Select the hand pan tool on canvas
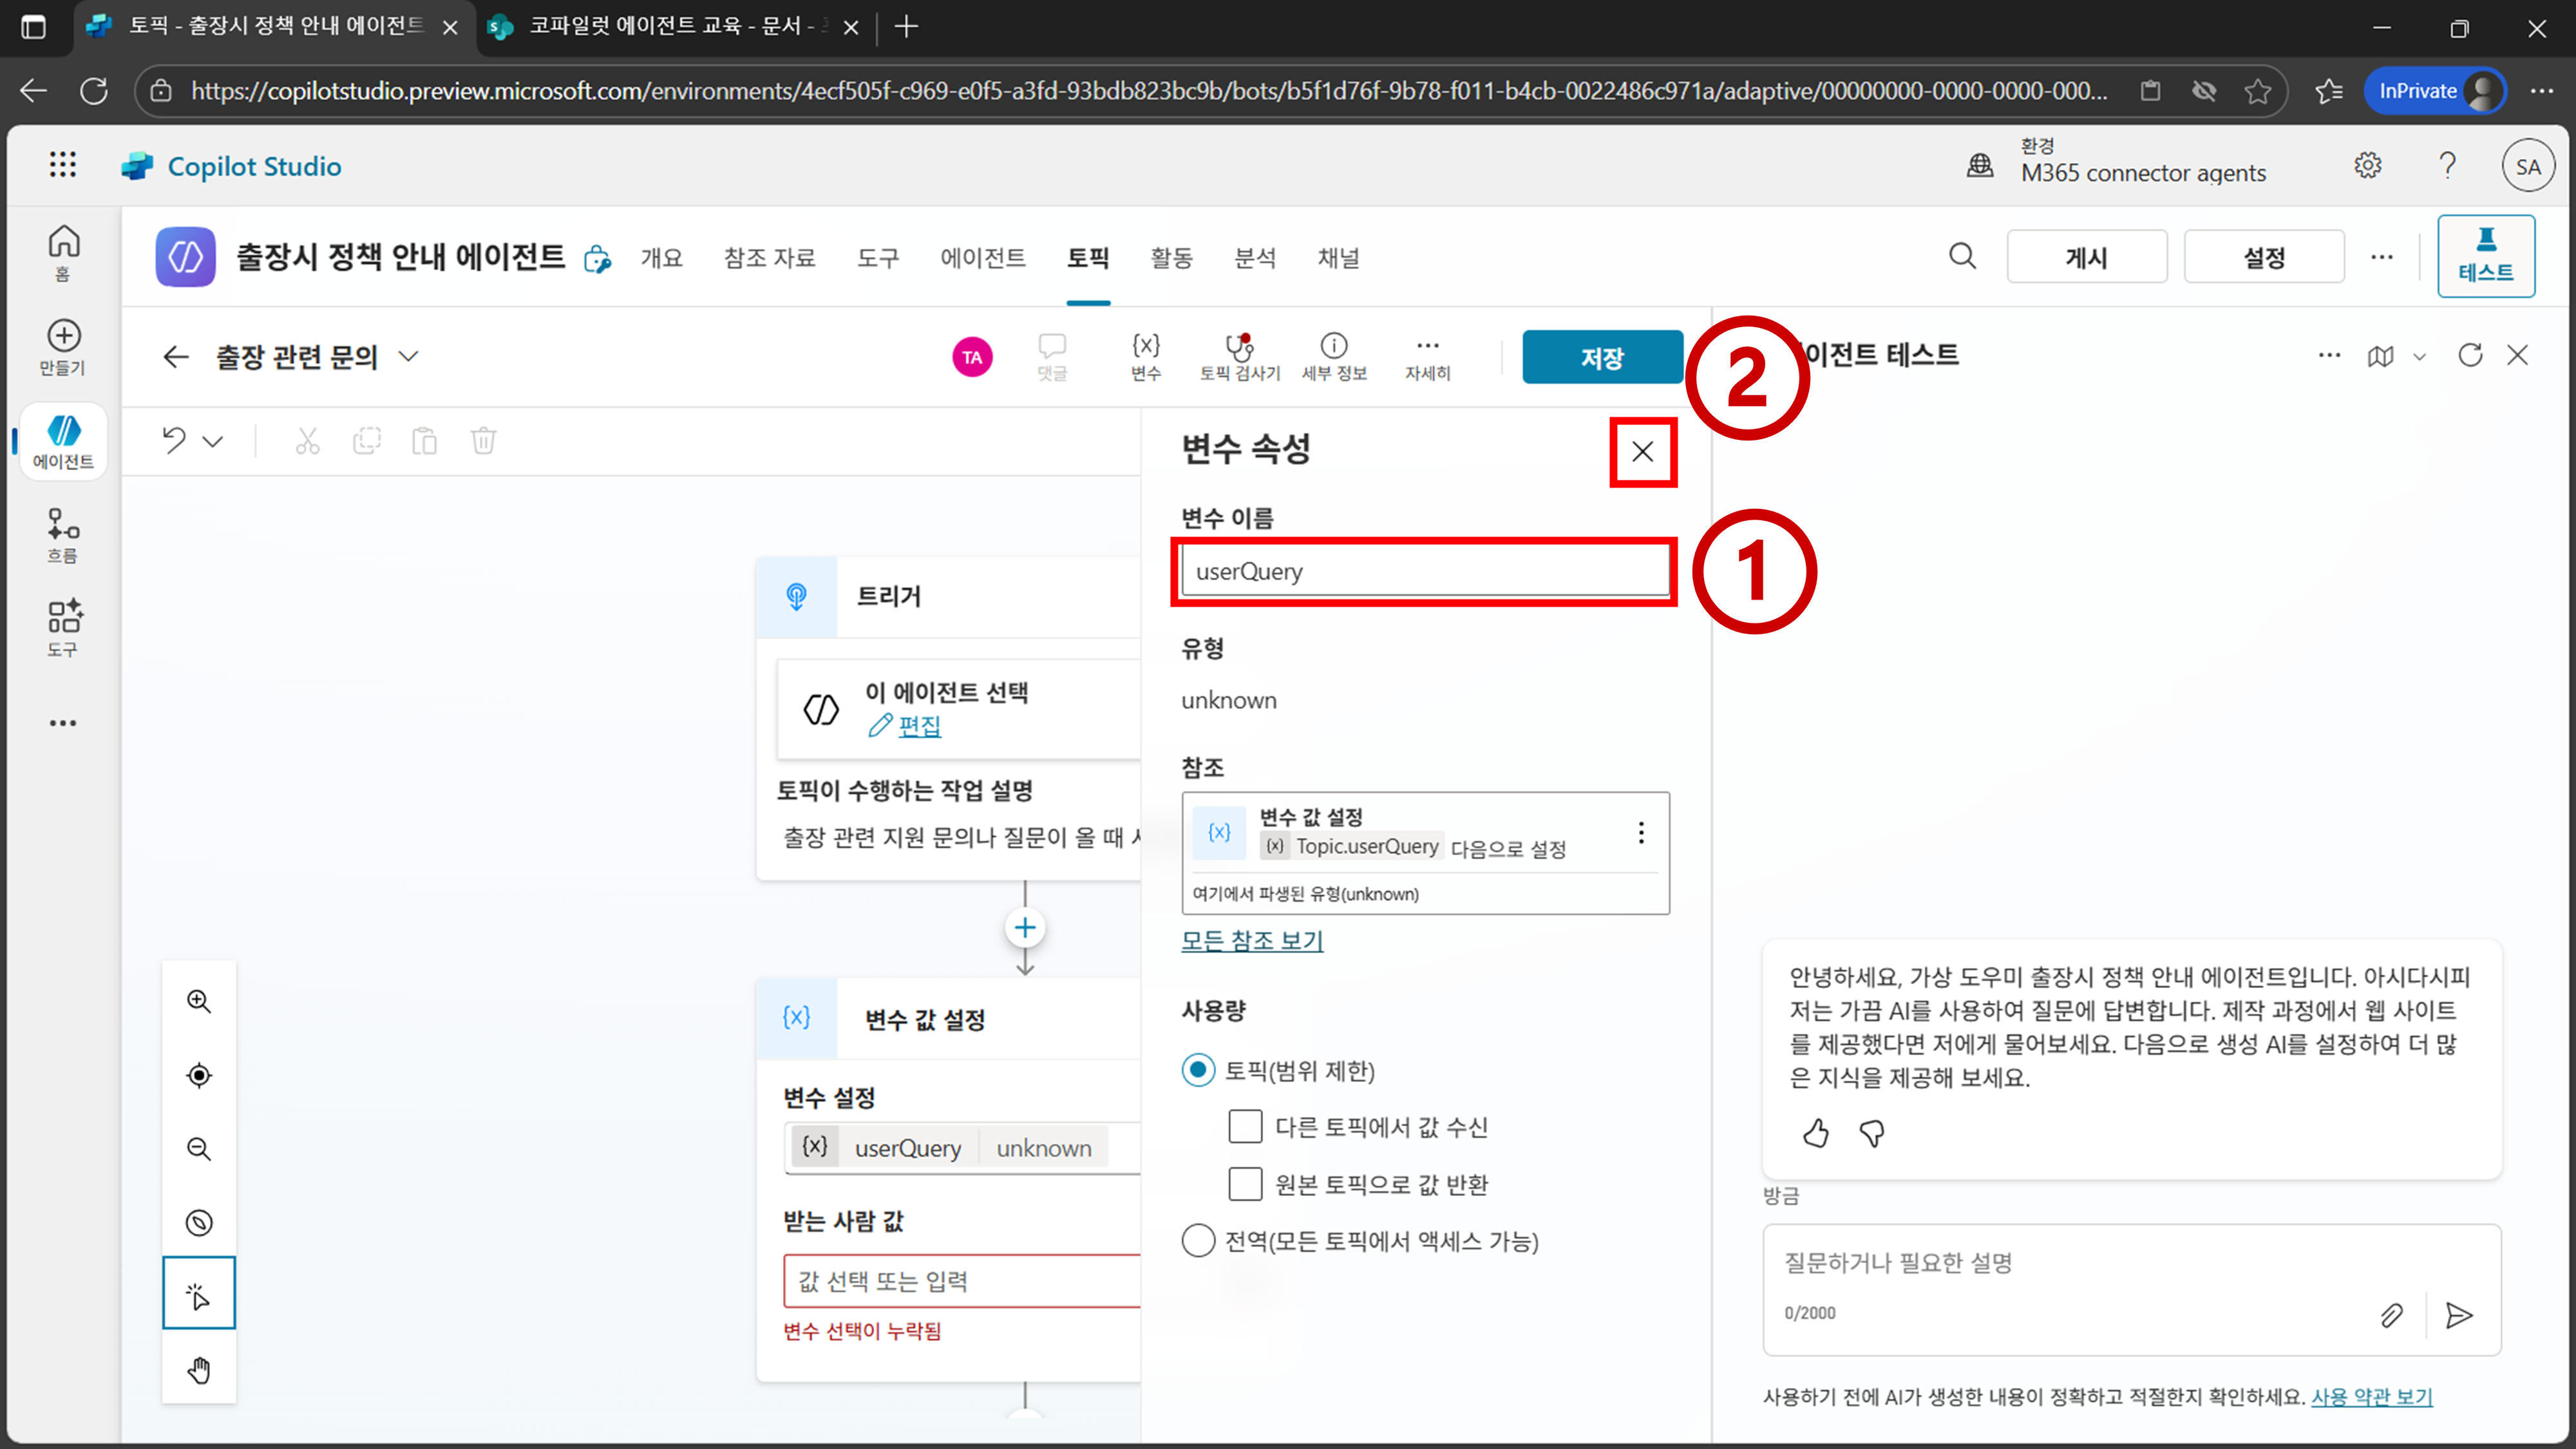 199,1369
